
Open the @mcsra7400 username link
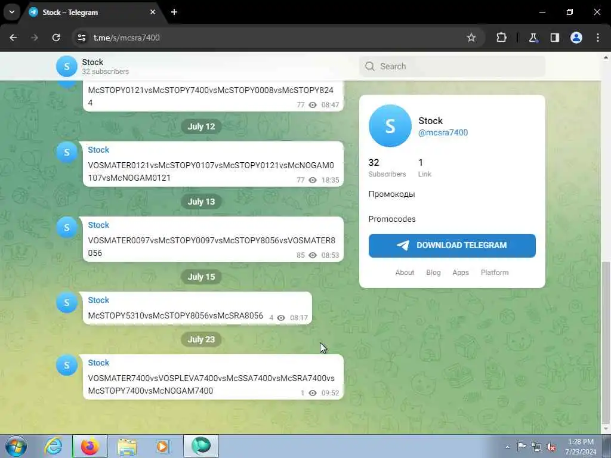(x=443, y=132)
